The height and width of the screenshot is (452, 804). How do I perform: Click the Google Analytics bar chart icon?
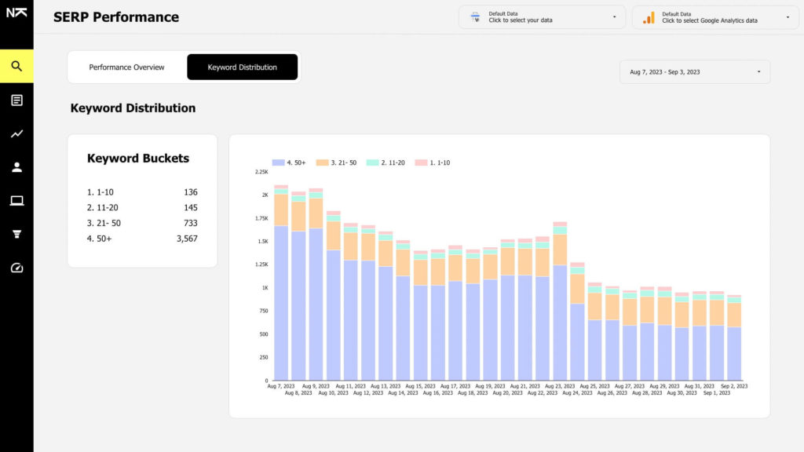[649, 18]
